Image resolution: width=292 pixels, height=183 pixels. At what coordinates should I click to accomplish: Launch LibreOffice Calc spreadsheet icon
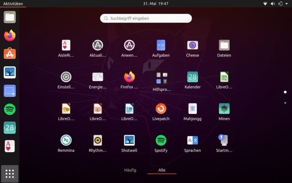pyautogui.click(x=224, y=77)
